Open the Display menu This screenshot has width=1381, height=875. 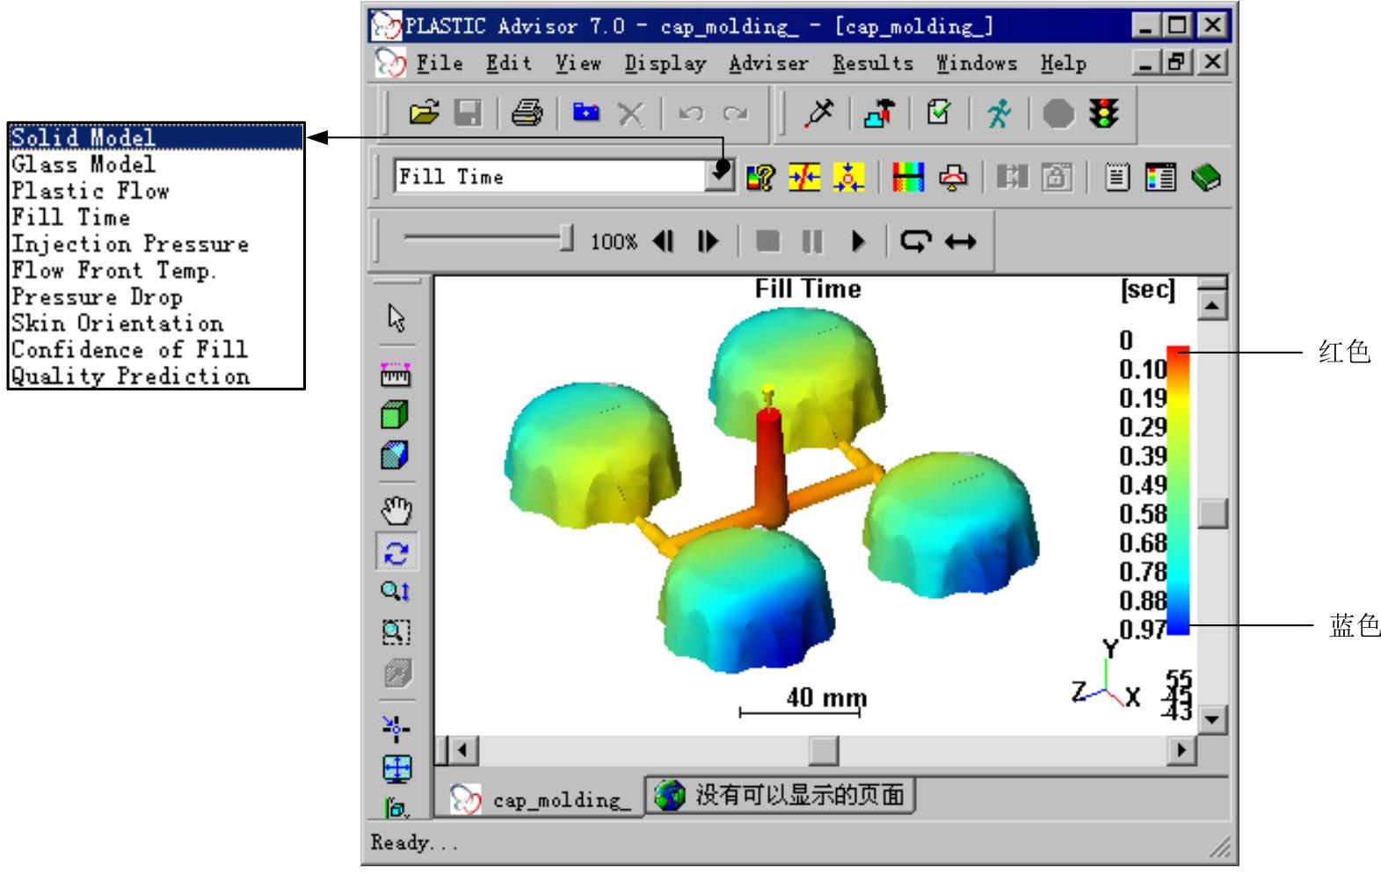click(665, 63)
